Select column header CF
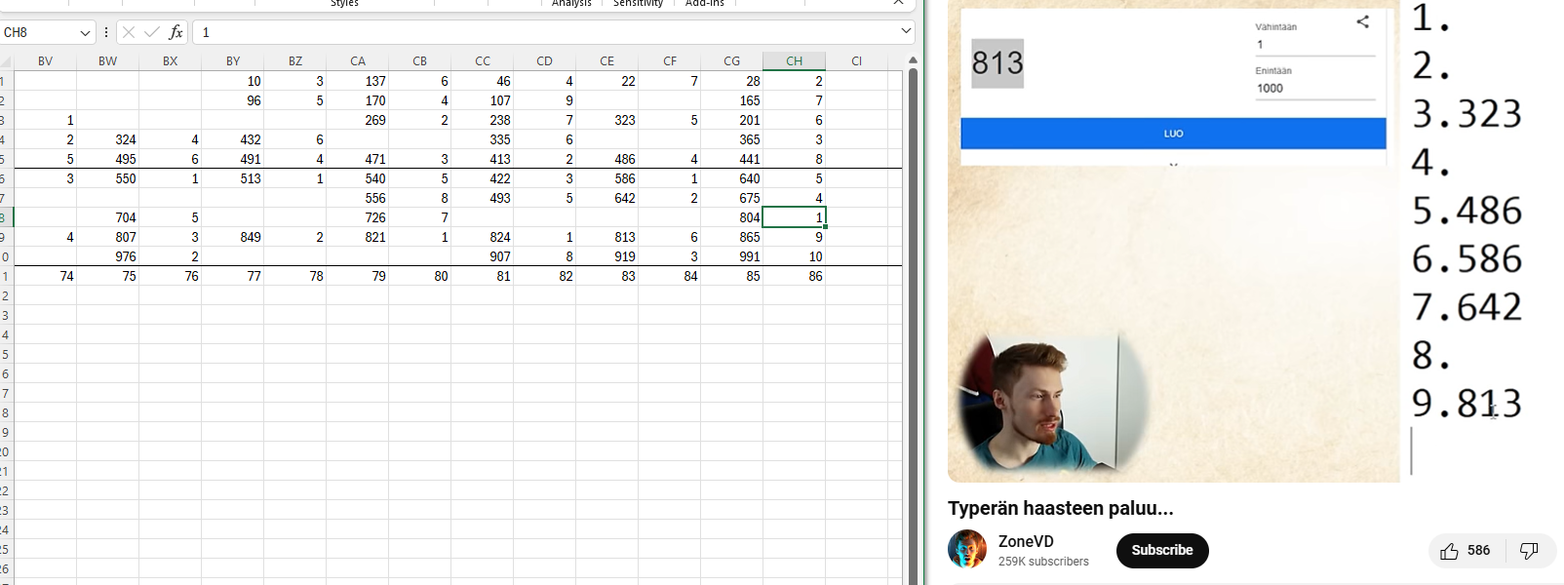Image resolution: width=1564 pixels, height=585 pixels. [669, 60]
